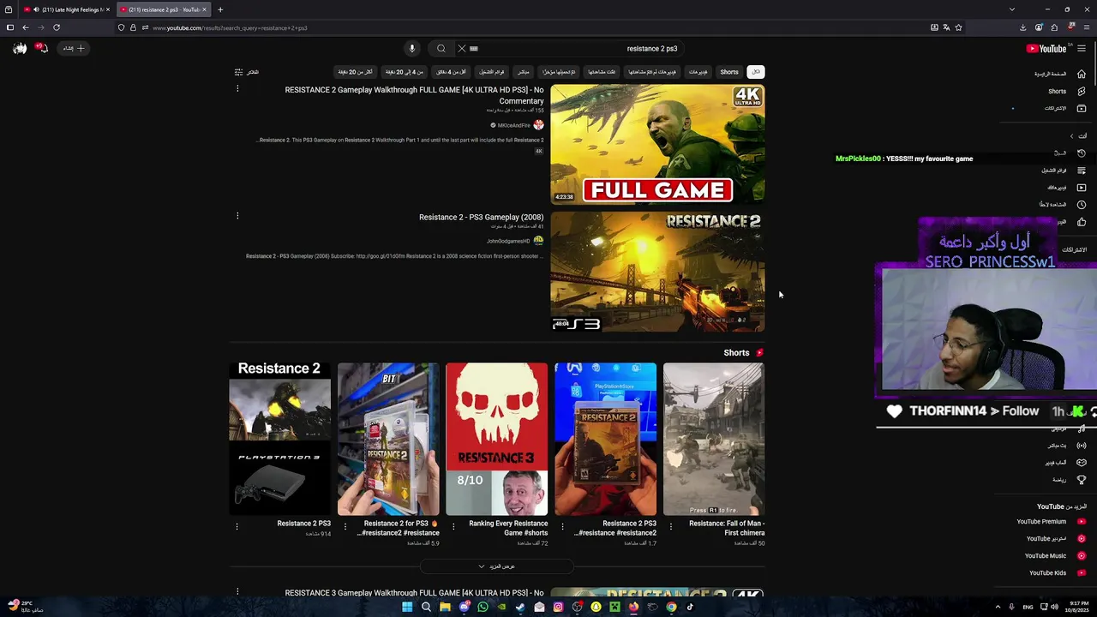Bookmark page with star icon
Image resolution: width=1097 pixels, height=617 pixels.
tap(958, 27)
